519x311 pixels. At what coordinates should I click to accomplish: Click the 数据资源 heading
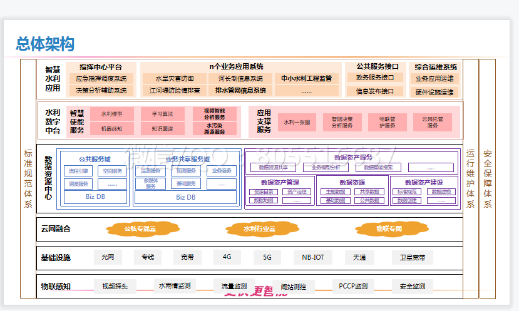[352, 182]
